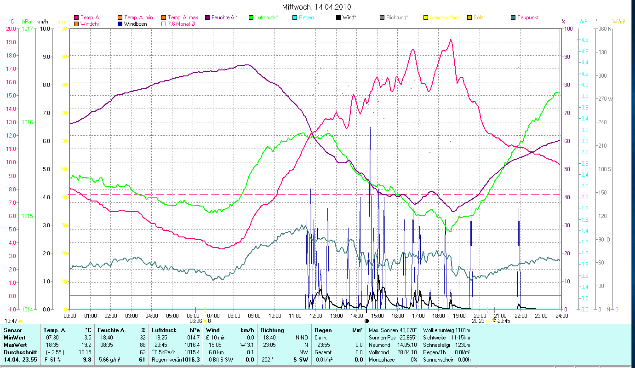This screenshot has width=635, height=368.
Task: Select the Windböen legend label
Action: point(136,23)
